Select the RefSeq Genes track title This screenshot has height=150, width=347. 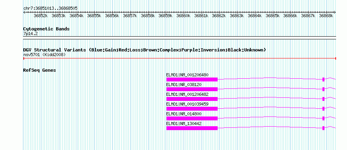point(40,71)
